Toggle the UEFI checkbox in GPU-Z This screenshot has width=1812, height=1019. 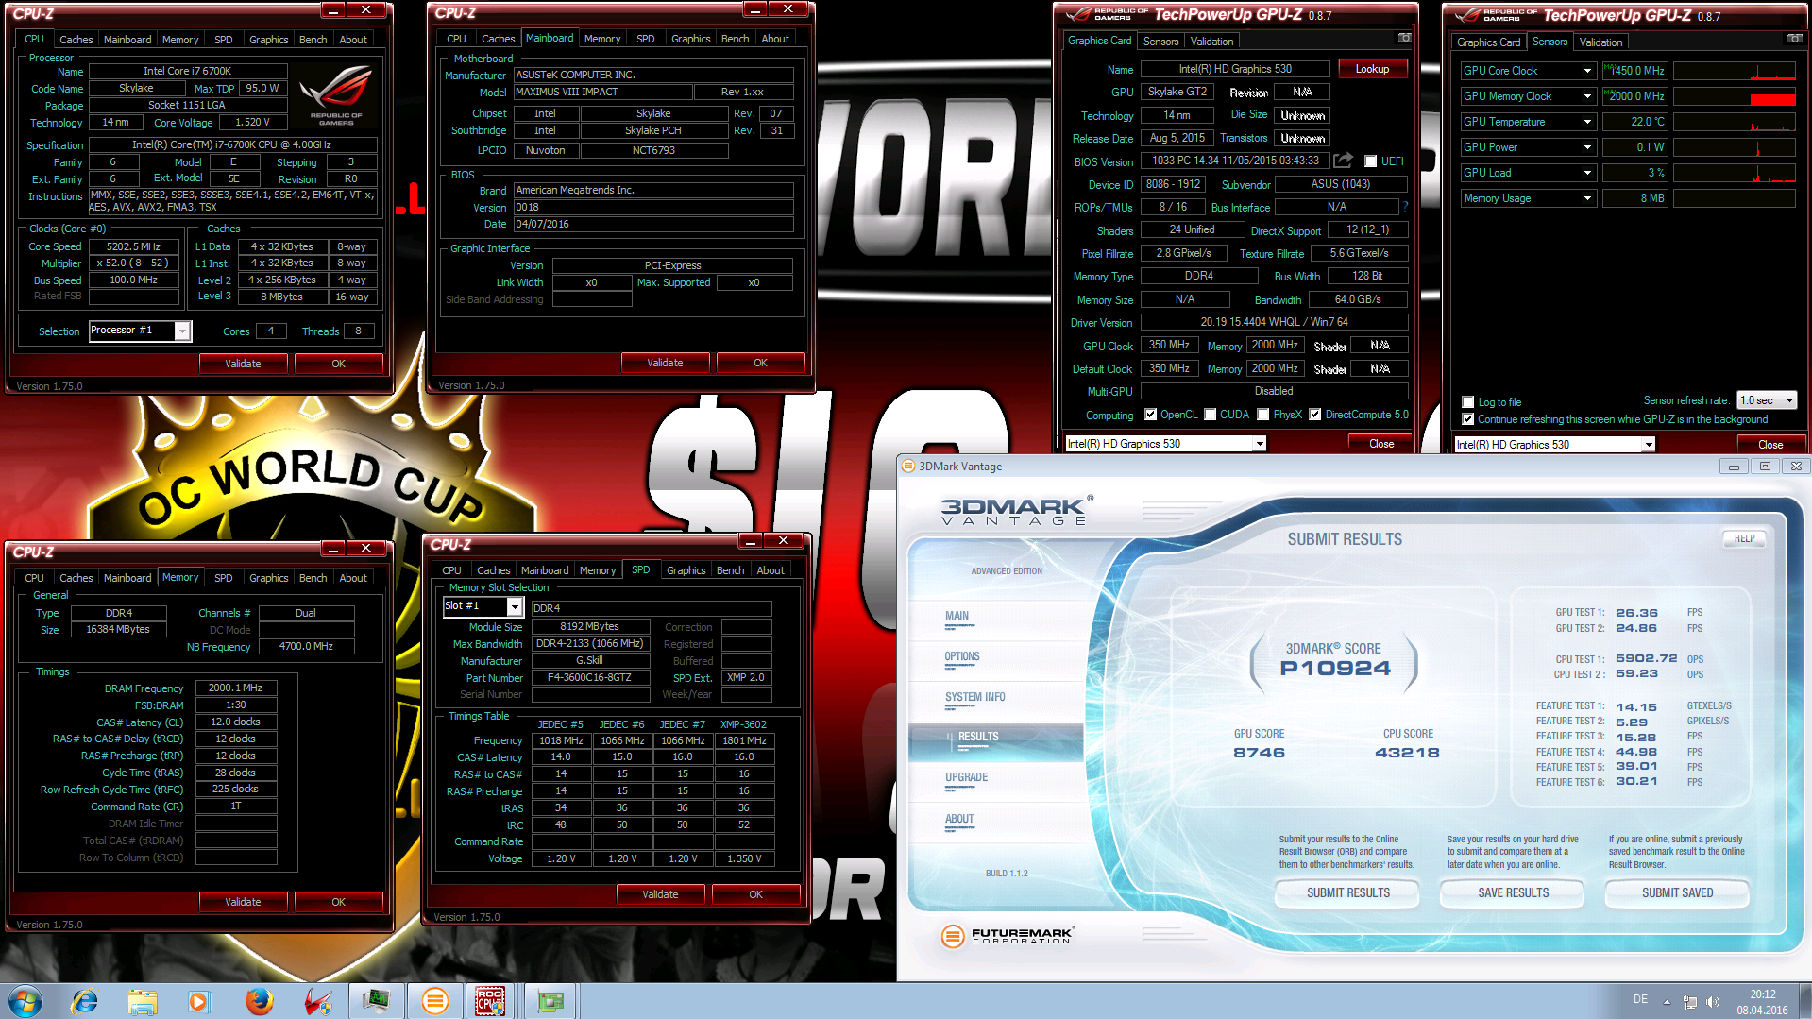1371,161
